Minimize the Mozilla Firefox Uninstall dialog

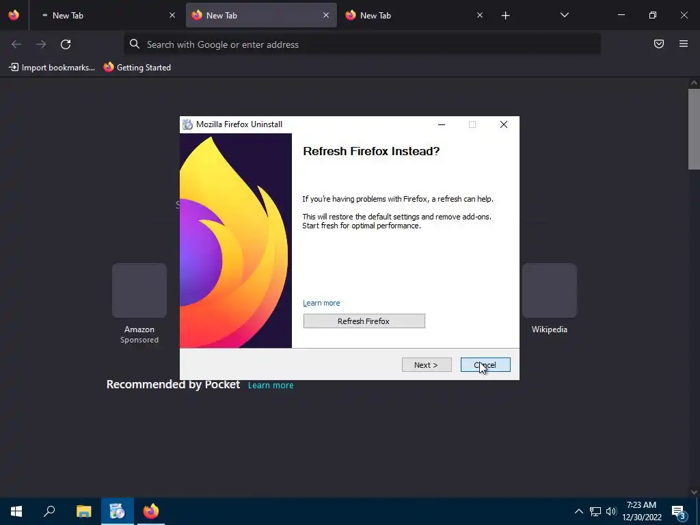coord(442,124)
